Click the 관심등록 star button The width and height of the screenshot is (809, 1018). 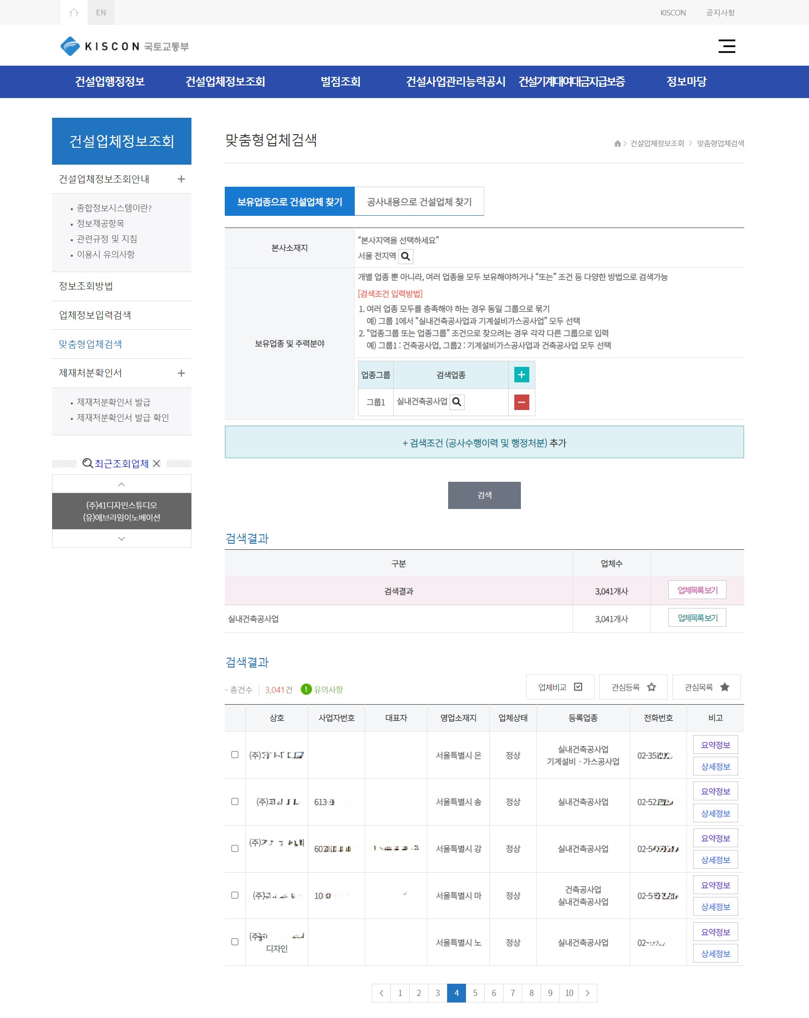pos(633,687)
